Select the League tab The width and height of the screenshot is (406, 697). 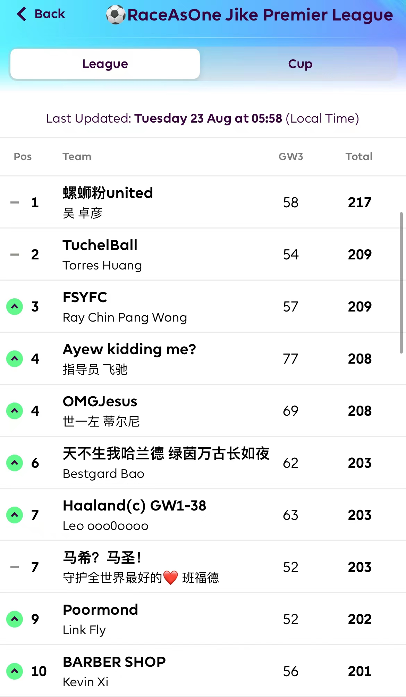pyautogui.click(x=105, y=64)
